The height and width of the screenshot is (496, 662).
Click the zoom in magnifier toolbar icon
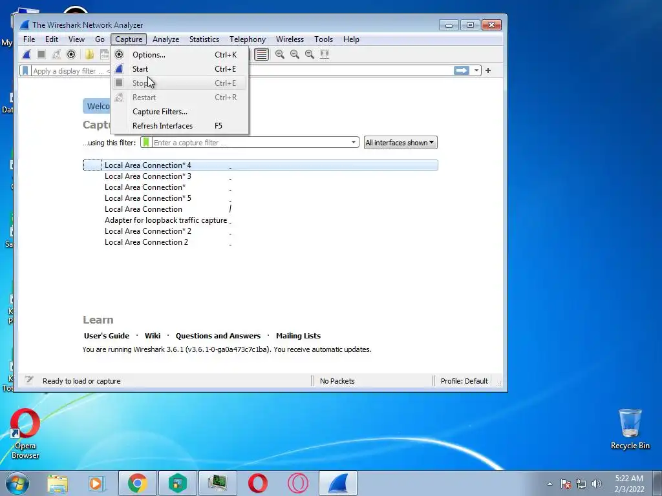279,54
